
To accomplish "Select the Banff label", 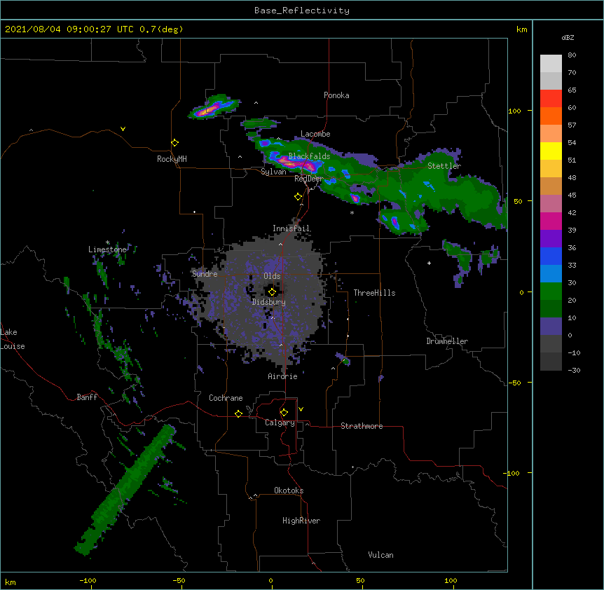I will point(87,397).
